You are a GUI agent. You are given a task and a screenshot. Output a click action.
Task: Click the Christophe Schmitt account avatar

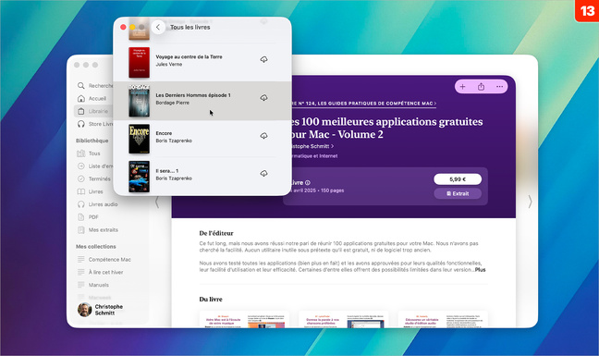point(84,310)
